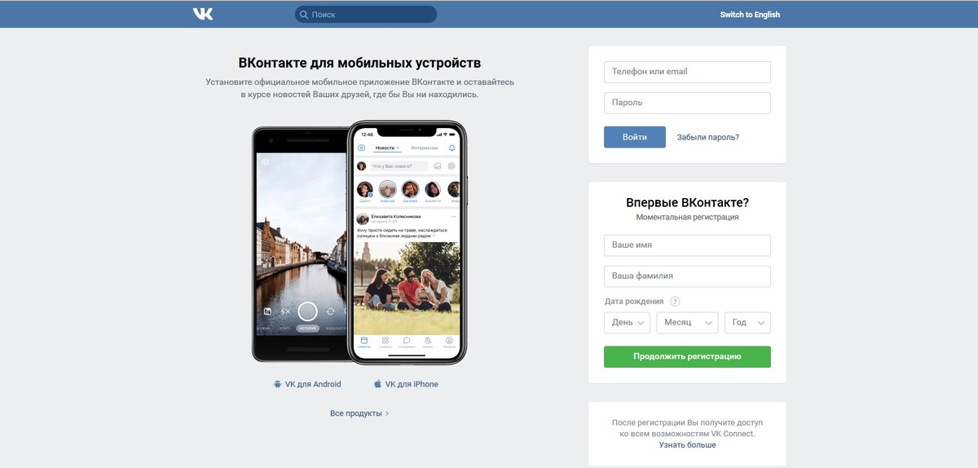Viewport: 978px width, 468px height.
Task: Click the search magnifier icon
Action: 304,15
